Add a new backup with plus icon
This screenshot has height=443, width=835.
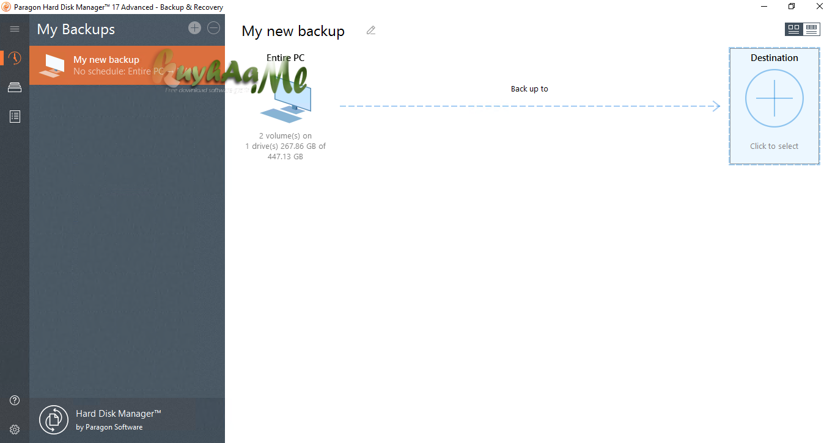pos(194,27)
